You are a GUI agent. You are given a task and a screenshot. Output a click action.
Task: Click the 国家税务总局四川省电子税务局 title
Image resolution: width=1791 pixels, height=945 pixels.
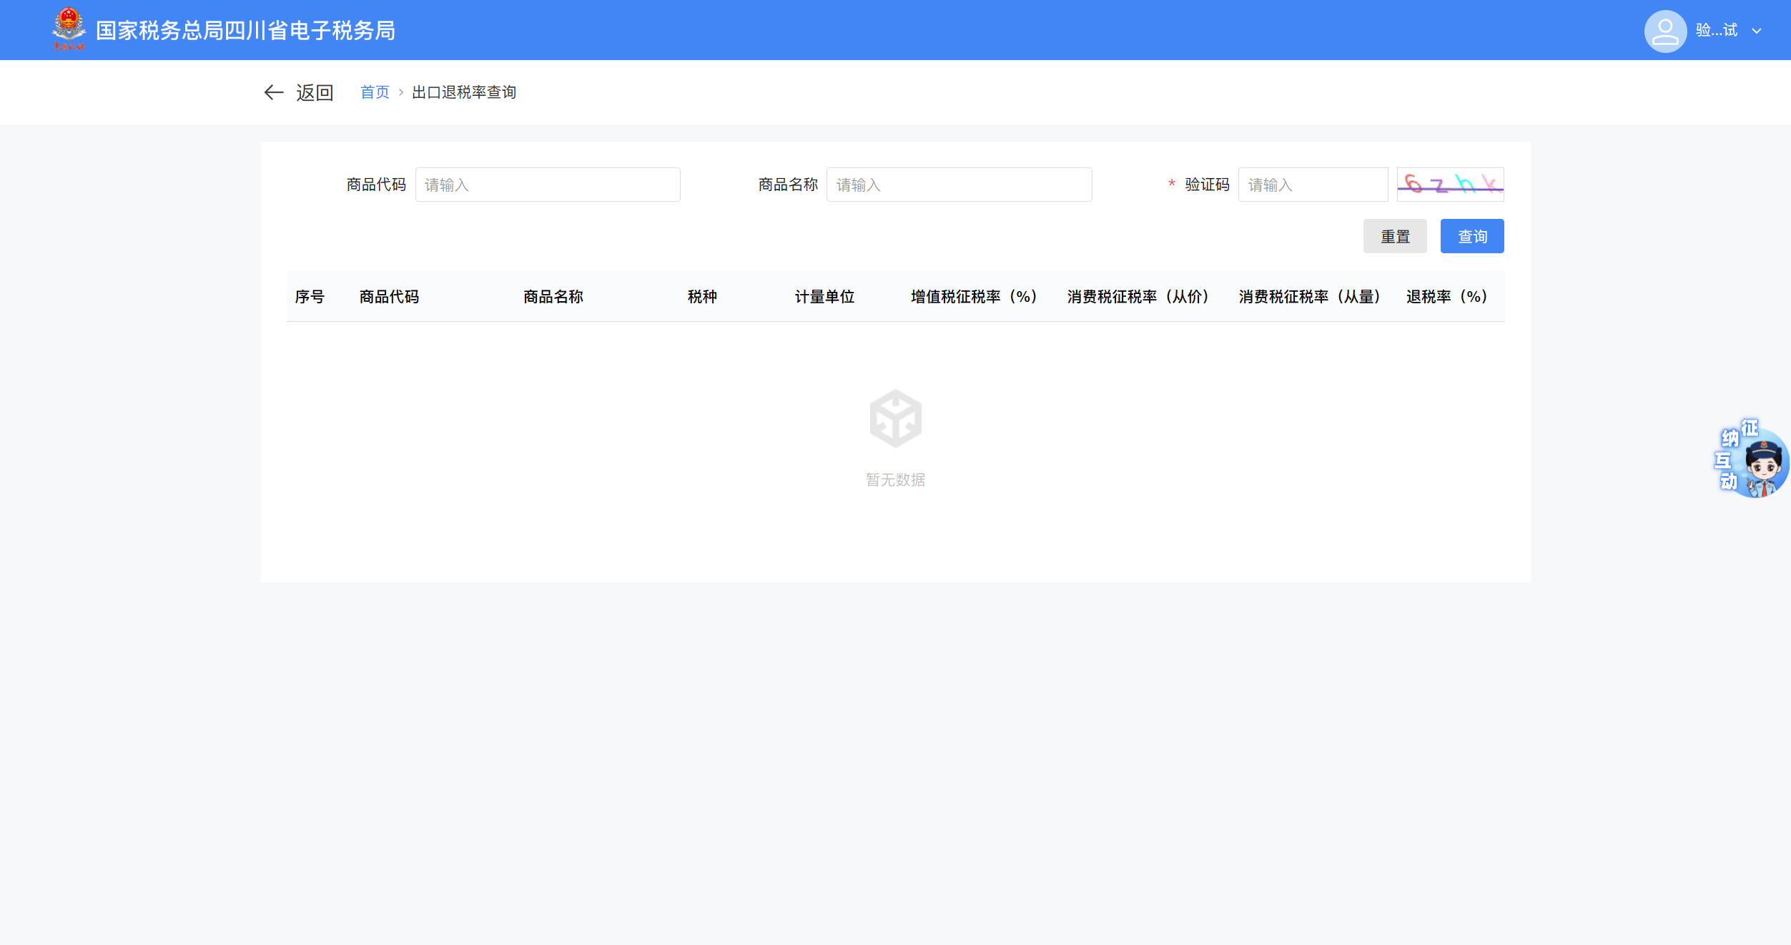click(x=245, y=31)
